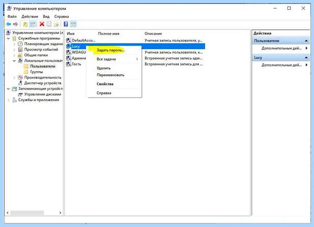Click the tree scrollbar right arrow
The image size is (314, 227).
coord(60,212)
